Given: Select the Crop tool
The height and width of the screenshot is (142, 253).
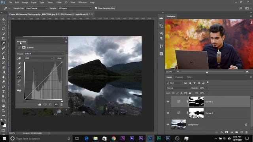Looking at the screenshot, I should pos(4,38).
